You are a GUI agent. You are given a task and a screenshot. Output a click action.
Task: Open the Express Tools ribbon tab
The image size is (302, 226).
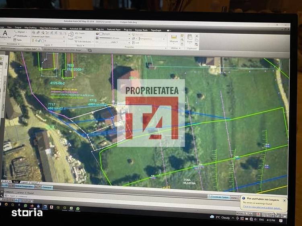[141, 30]
